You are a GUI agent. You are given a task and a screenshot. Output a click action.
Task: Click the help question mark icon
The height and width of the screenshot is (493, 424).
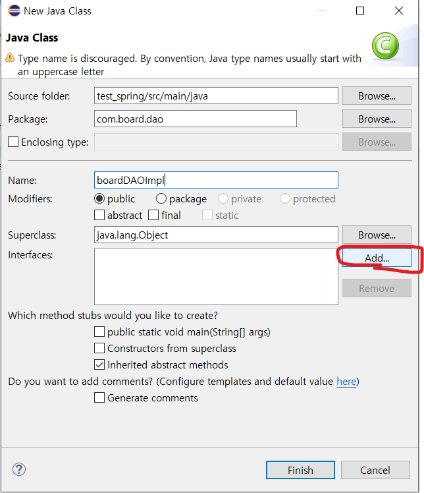point(19,469)
